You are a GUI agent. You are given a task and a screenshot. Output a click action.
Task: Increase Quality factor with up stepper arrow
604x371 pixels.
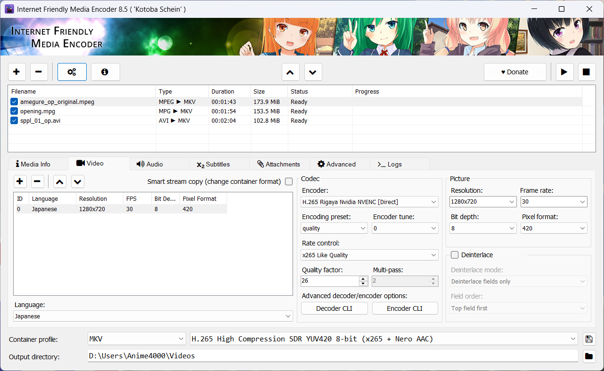pyautogui.click(x=363, y=278)
